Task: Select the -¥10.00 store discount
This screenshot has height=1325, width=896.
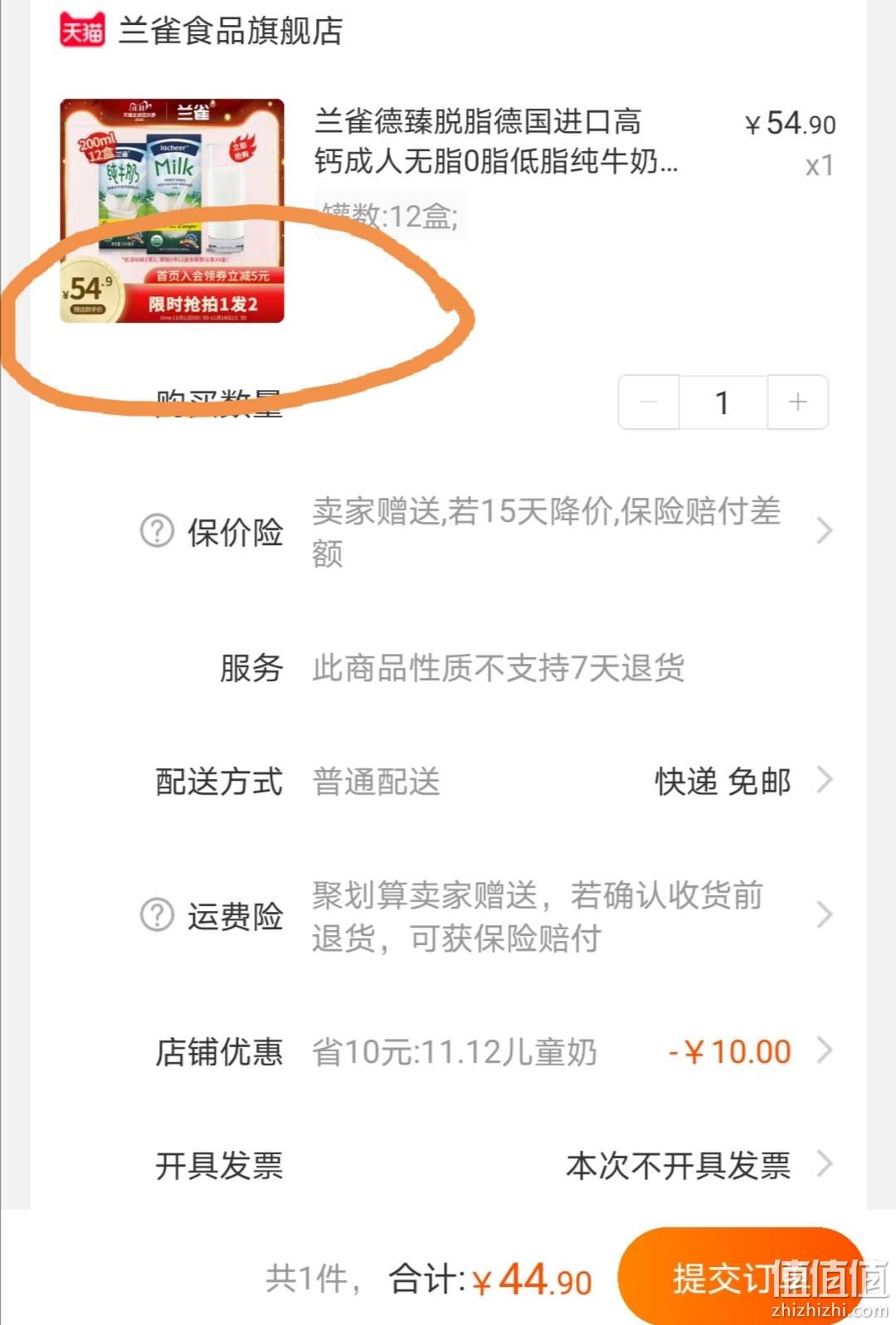Action: 730,1052
